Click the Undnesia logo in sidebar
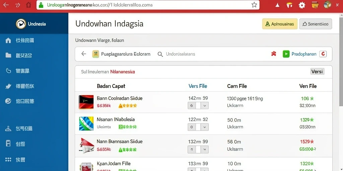This screenshot has width=343, height=171. pos(21,24)
